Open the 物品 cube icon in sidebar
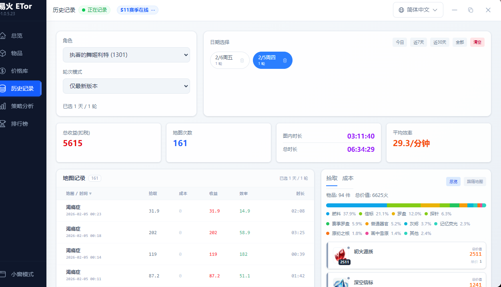Screen dimensions: 501x287 point(3,53)
